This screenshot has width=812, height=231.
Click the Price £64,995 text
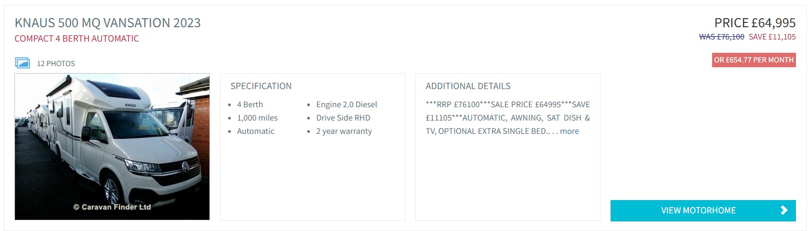point(755,23)
